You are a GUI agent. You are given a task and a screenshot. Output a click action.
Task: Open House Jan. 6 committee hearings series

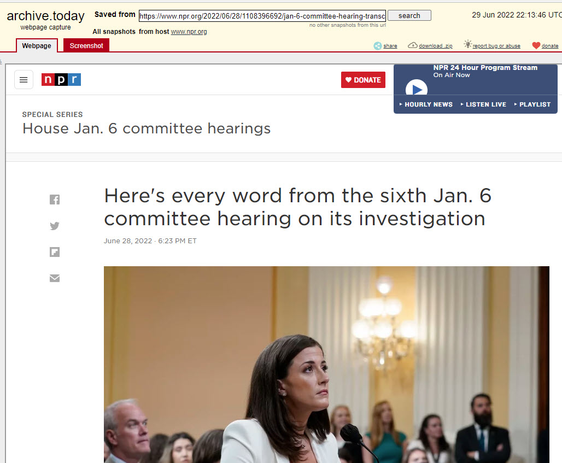(146, 128)
